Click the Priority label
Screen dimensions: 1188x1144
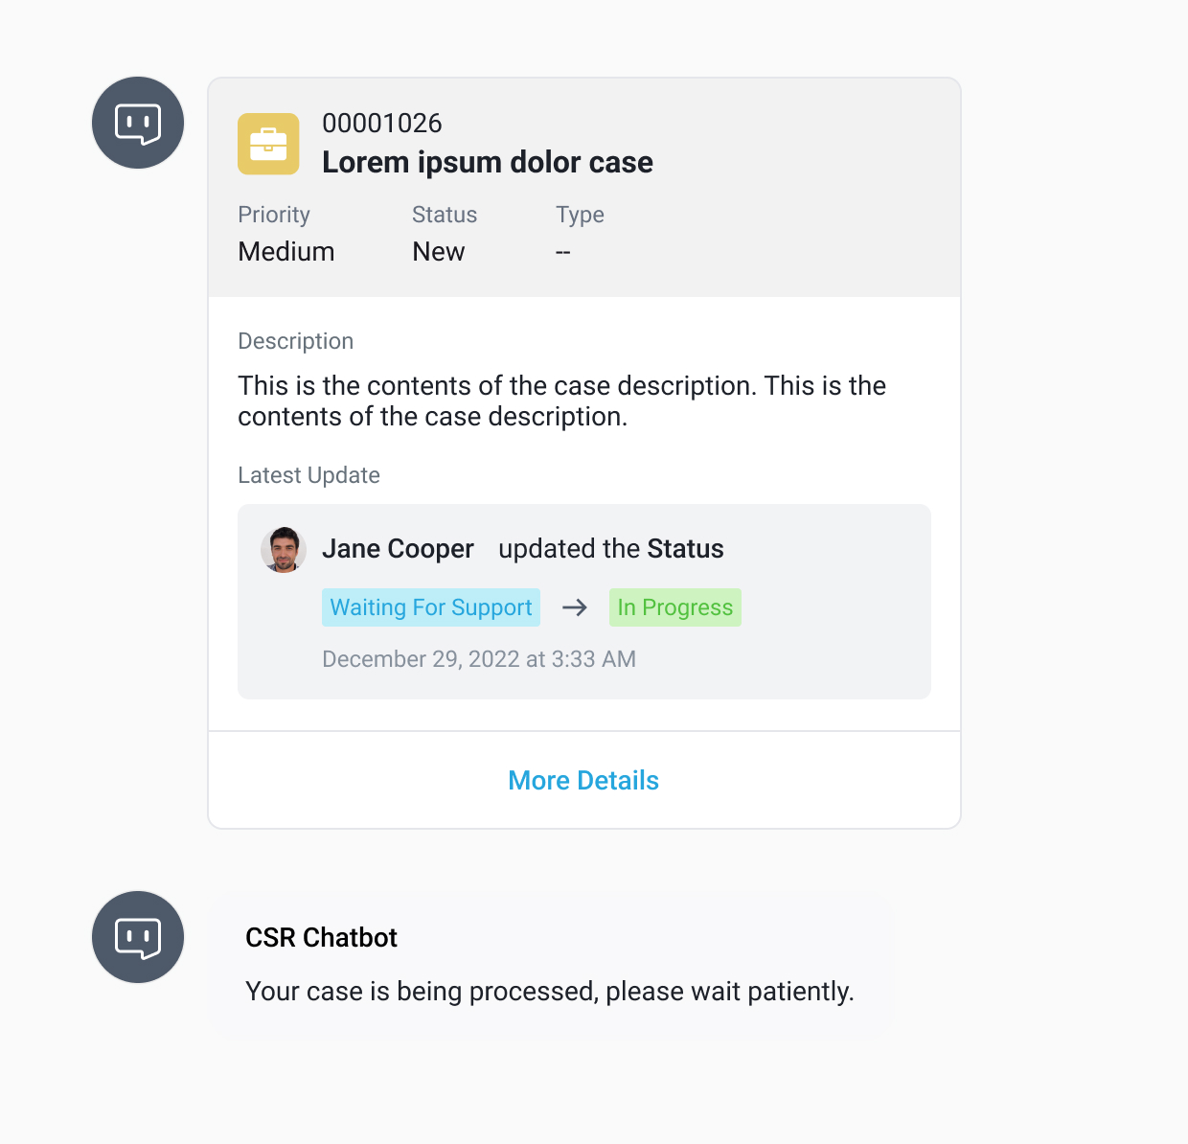(274, 215)
